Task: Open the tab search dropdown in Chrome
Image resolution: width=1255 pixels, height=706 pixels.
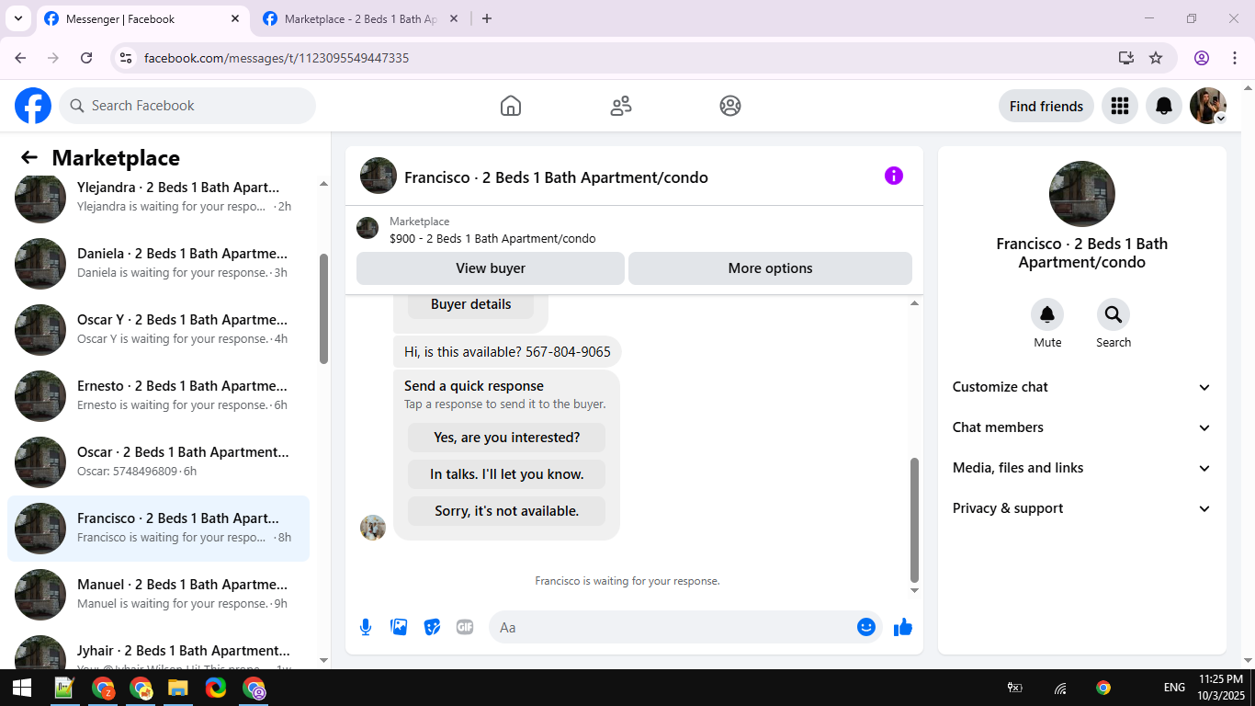Action: [18, 18]
